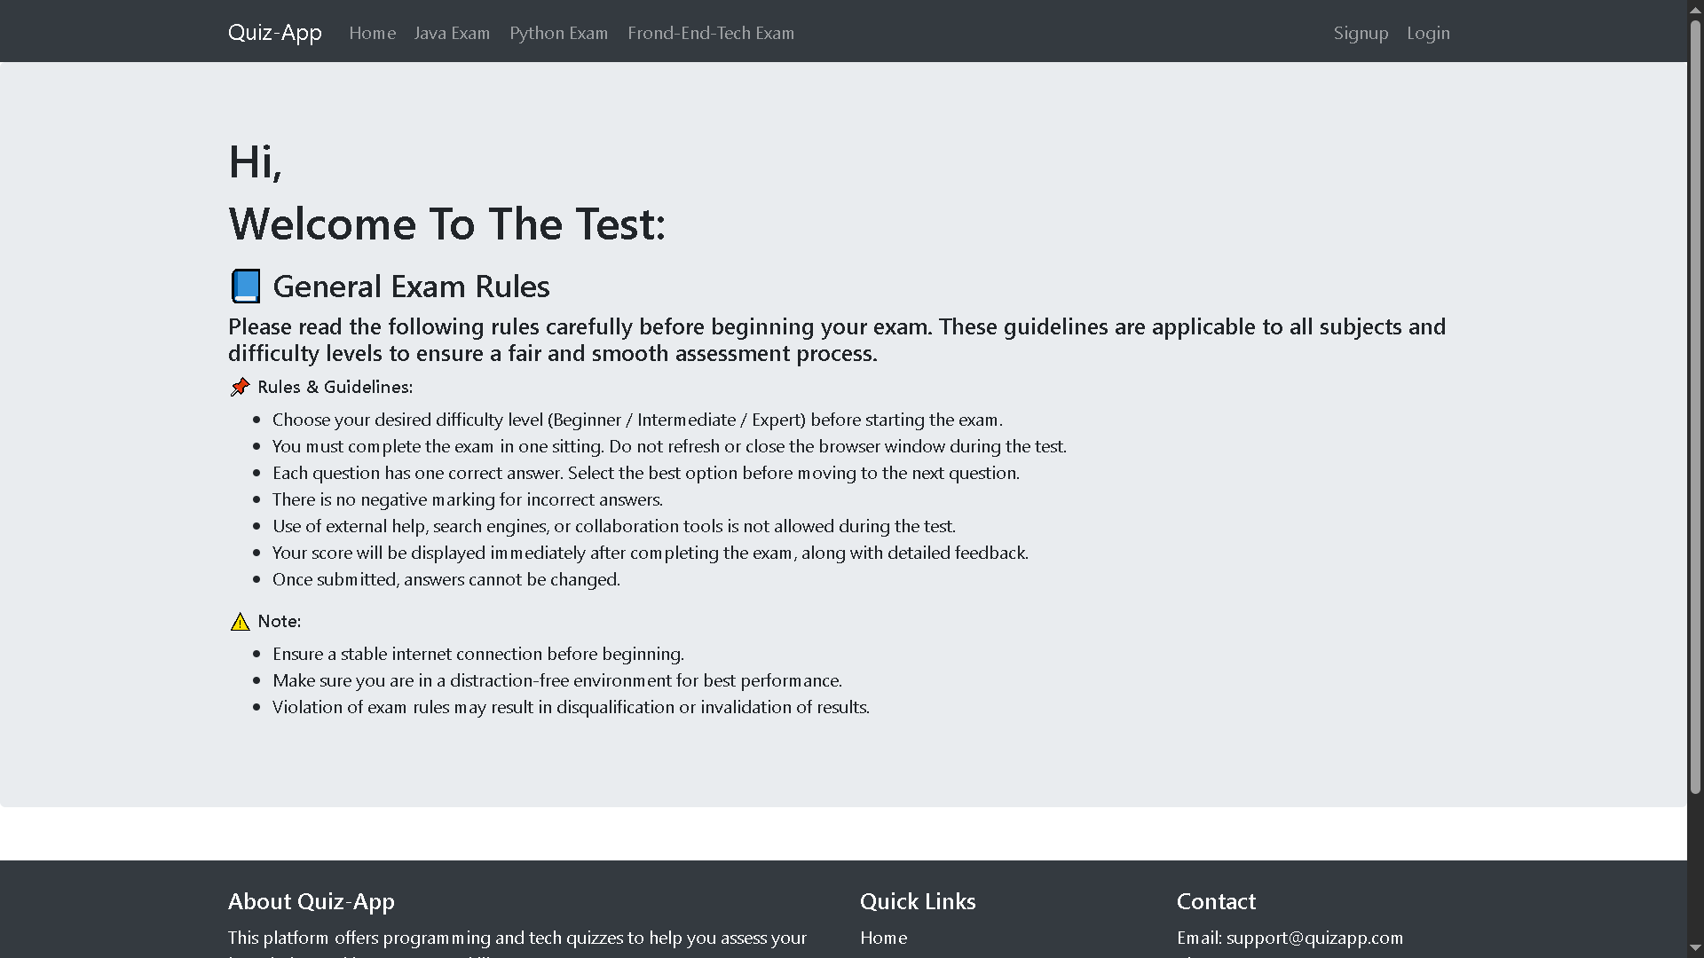Click the Login link

click(1428, 33)
